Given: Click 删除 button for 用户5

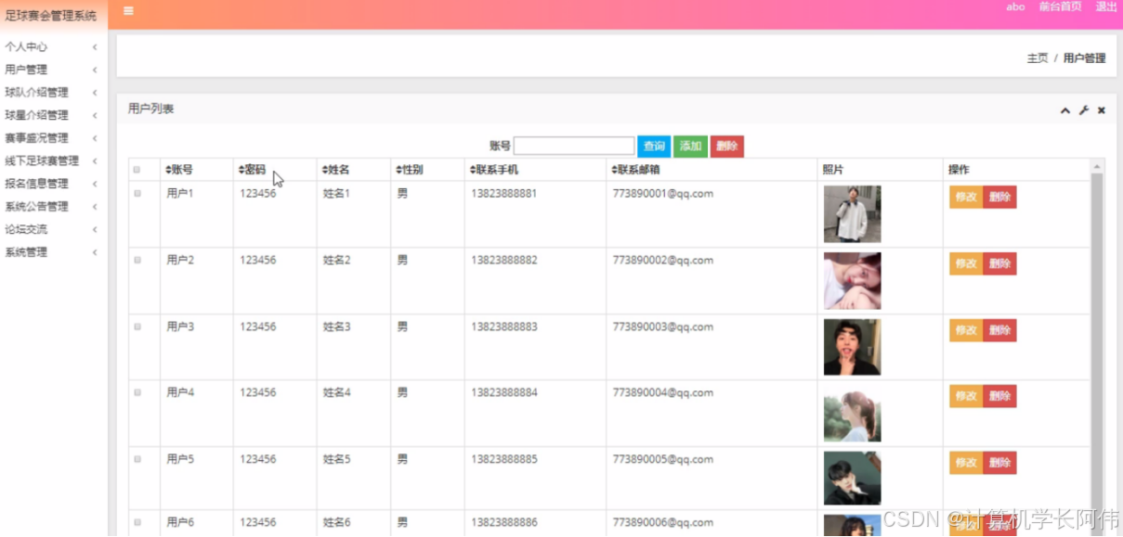Looking at the screenshot, I should (999, 463).
